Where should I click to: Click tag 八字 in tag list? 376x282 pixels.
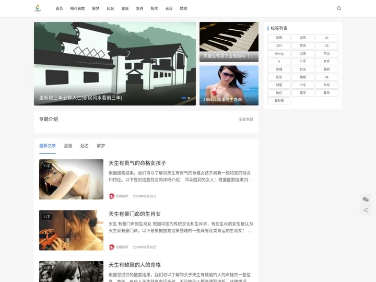click(302, 62)
